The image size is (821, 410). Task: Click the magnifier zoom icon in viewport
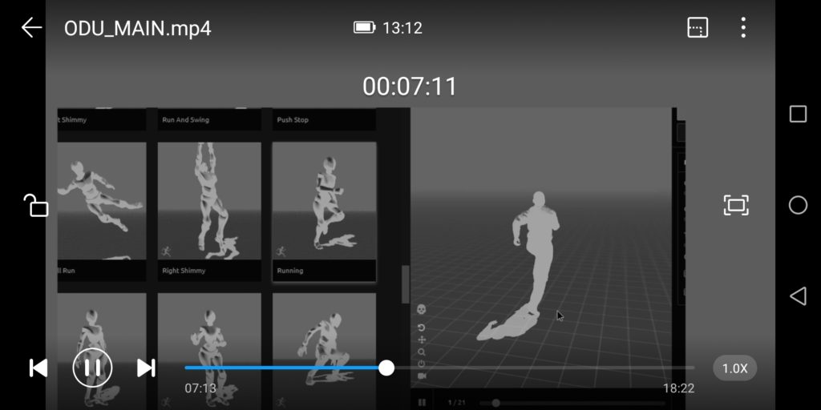point(422,352)
